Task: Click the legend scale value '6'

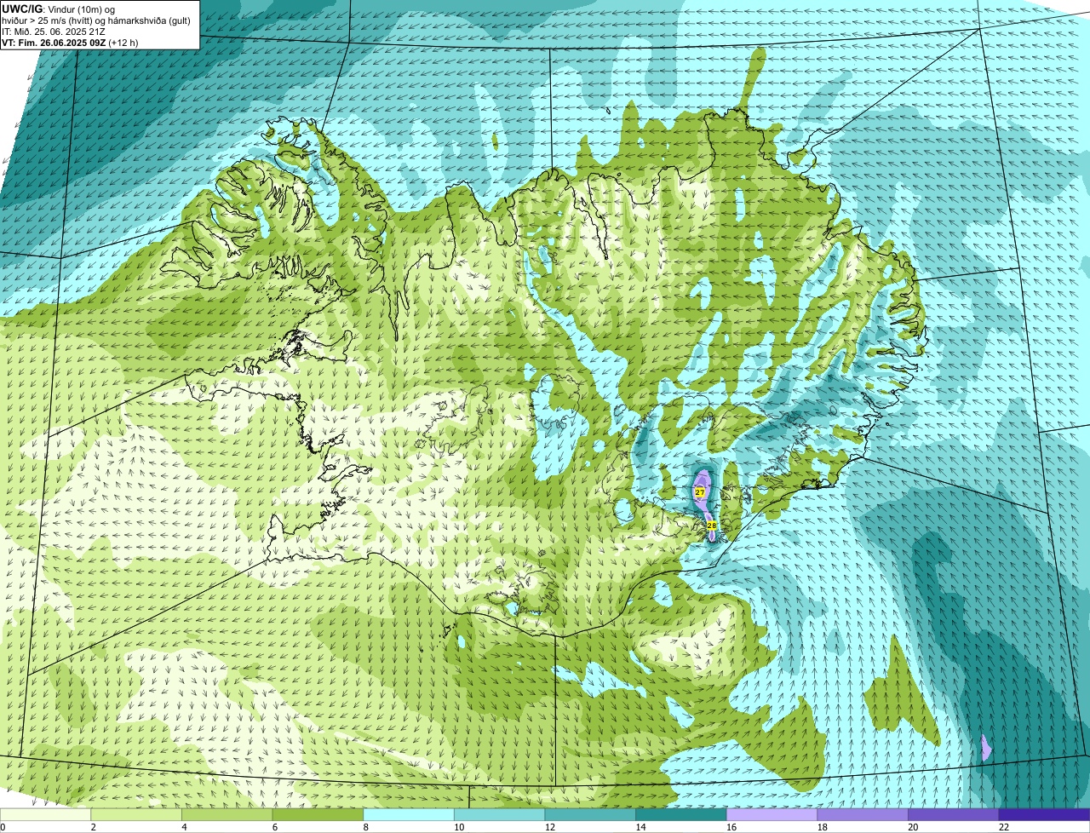Action: 274,827
